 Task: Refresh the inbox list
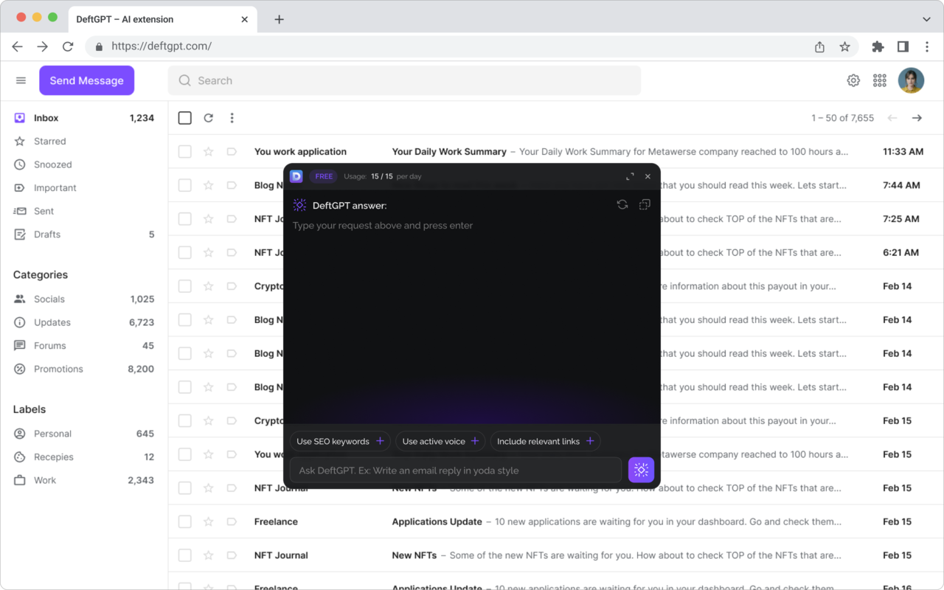coord(209,118)
